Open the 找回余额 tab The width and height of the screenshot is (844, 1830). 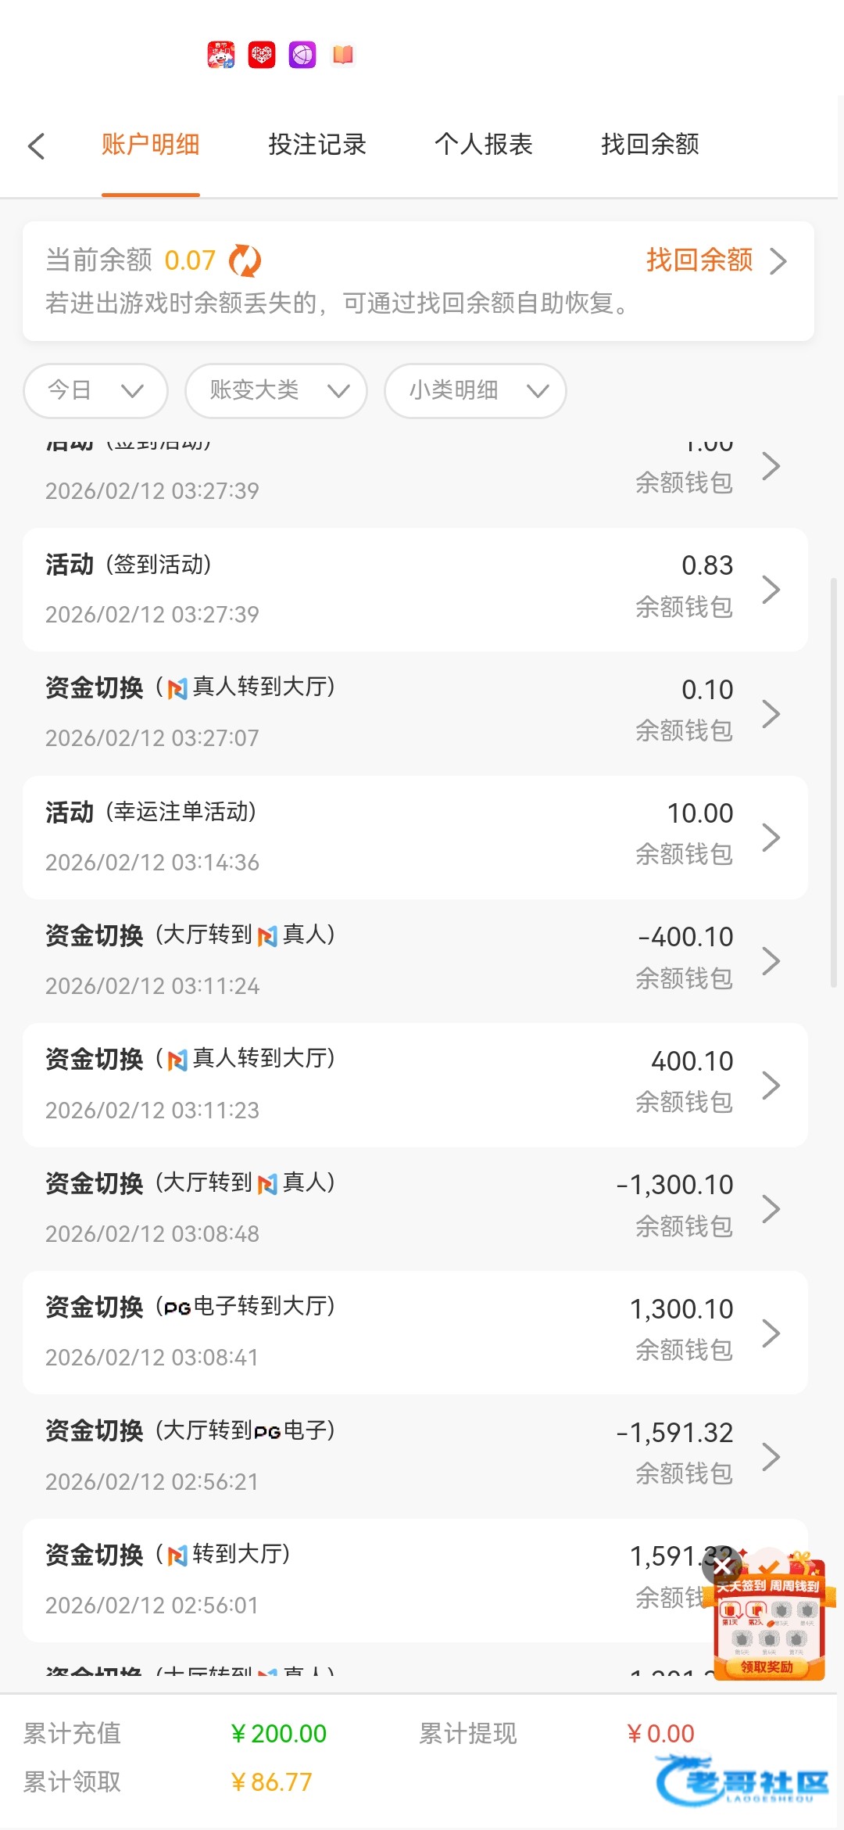[650, 145]
